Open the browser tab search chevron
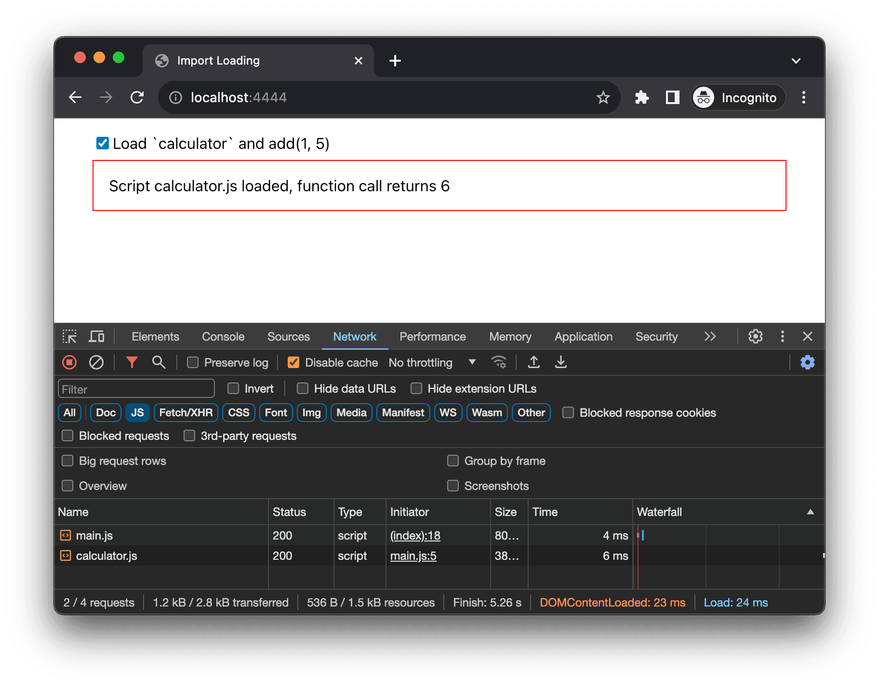879x686 pixels. (796, 61)
